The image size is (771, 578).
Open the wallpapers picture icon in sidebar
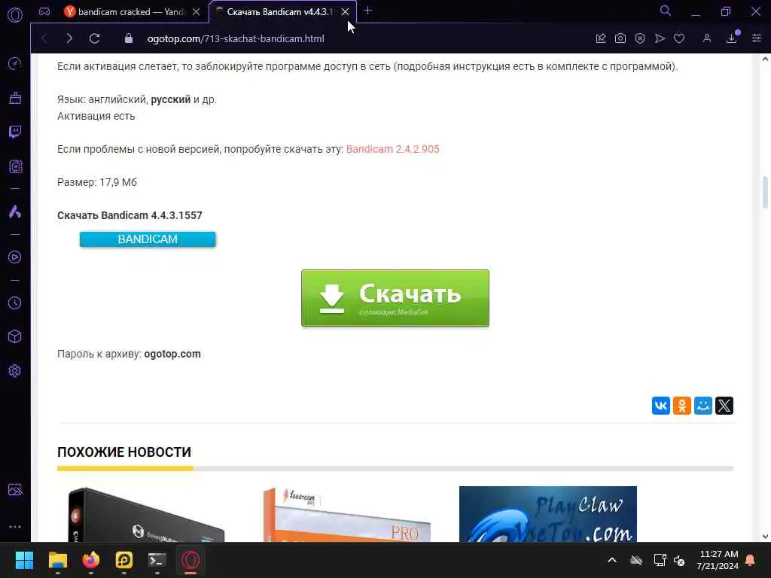[15, 489]
